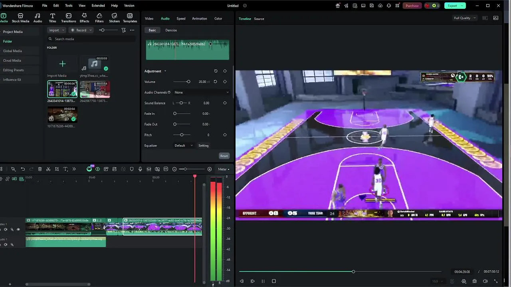Image resolution: width=511 pixels, height=287 pixels.
Task: Open the Audio media panel in top toolbar
Action: (38, 18)
